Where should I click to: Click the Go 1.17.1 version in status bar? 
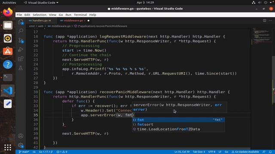[46, 152]
